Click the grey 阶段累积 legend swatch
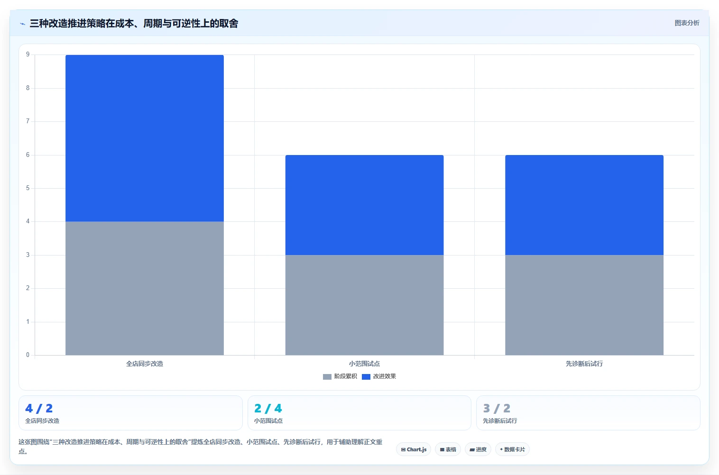 [x=327, y=377]
